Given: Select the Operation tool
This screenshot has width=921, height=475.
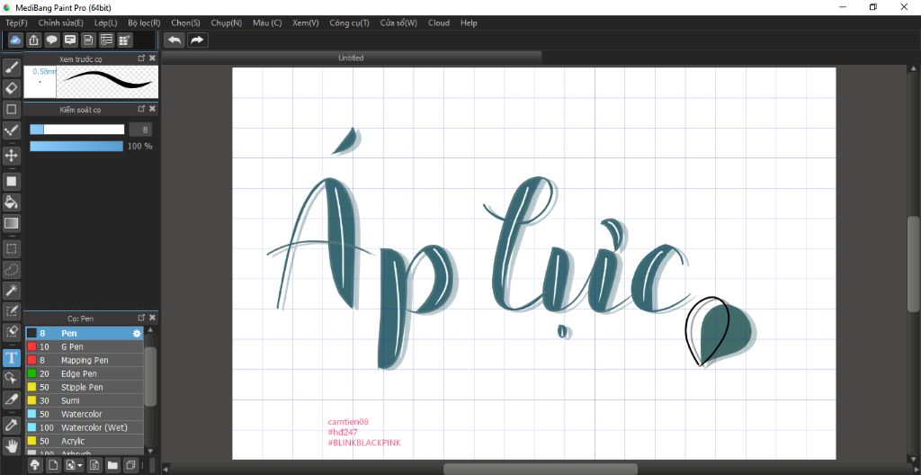Looking at the screenshot, I should 11,378.
